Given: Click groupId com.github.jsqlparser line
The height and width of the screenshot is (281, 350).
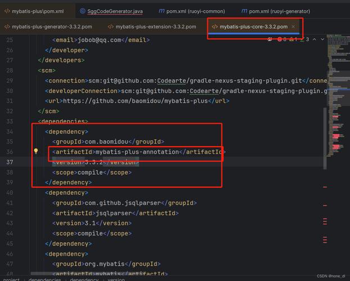Looking at the screenshot, I should click(125, 203).
